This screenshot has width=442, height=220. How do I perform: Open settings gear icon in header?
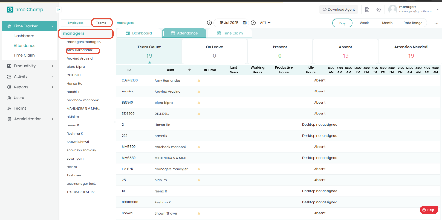click(x=379, y=10)
